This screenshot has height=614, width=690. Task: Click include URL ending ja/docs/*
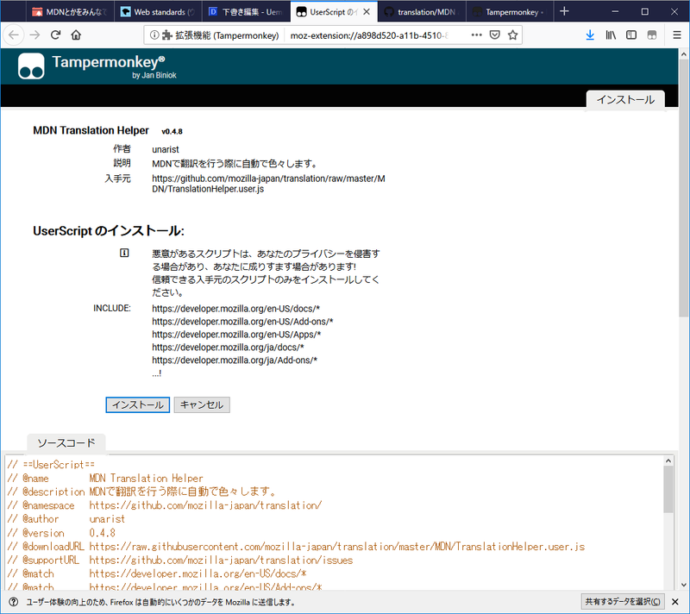[228, 348]
